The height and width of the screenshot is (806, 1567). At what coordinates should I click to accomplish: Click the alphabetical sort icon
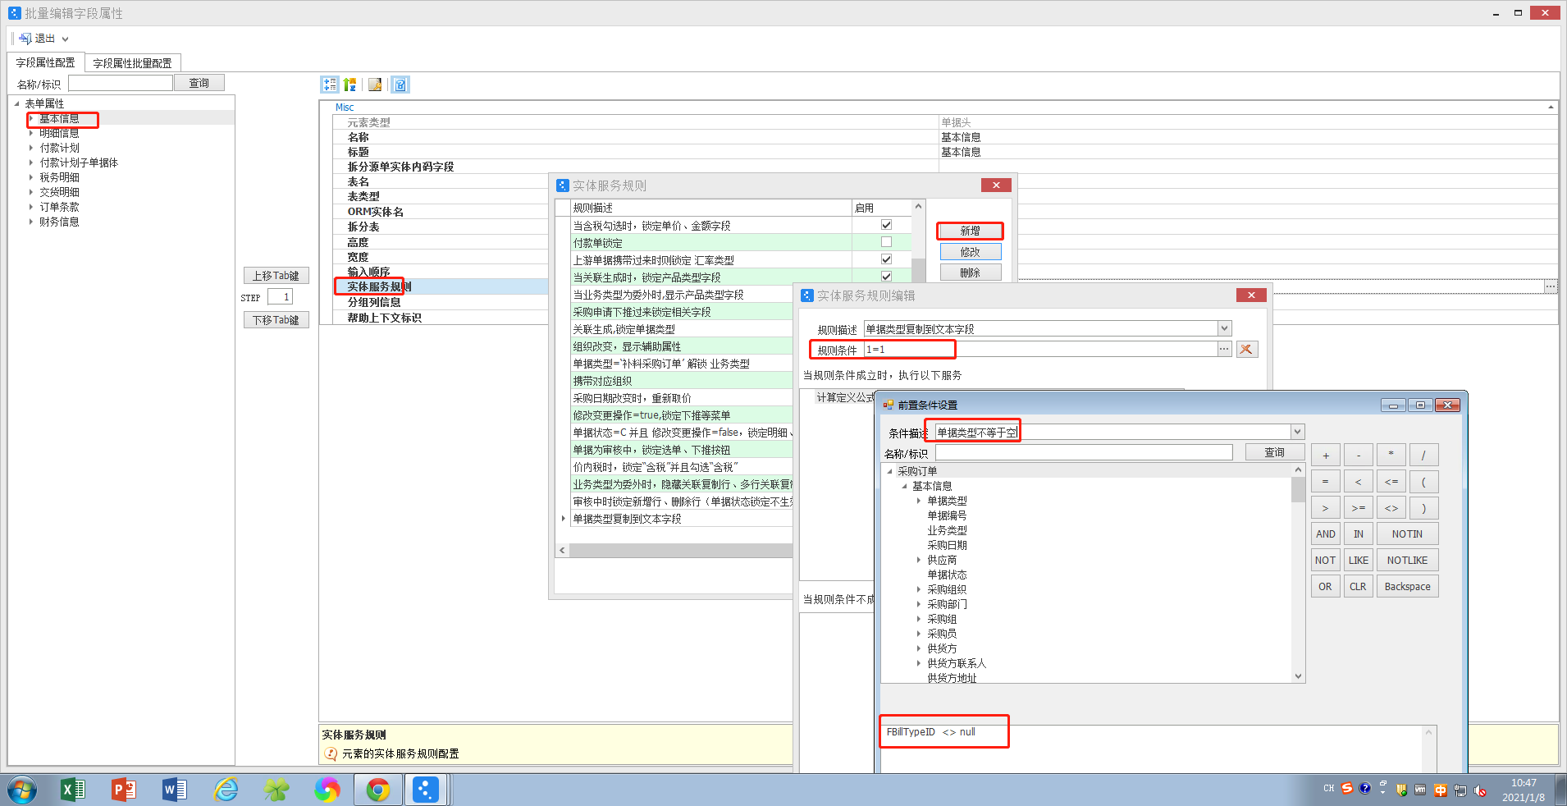point(350,85)
